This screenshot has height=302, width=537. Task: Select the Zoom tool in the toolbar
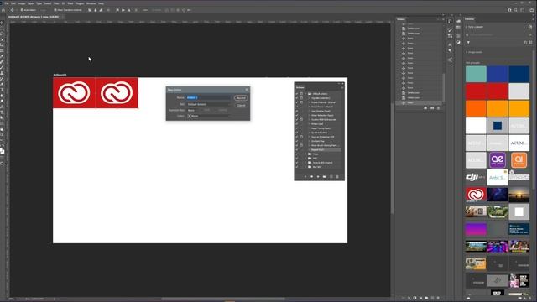pos(2,134)
